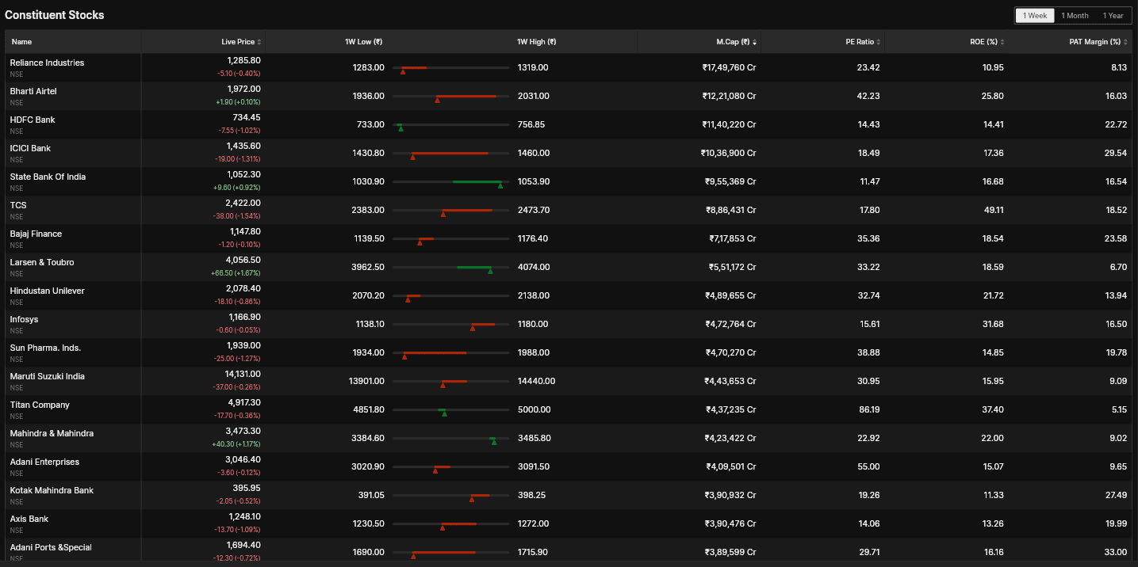
Task: Click Maruti Suzuki live price 14,131.00
Action: (x=243, y=374)
